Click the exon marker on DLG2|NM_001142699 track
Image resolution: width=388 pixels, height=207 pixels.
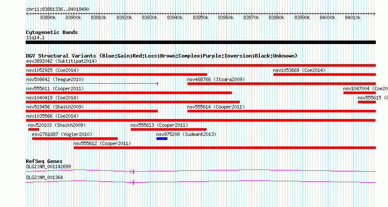[133, 171]
